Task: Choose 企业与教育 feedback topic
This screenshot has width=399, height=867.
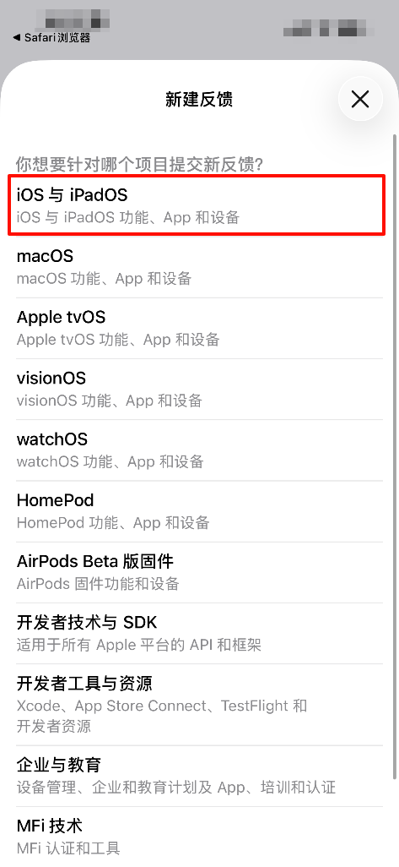Action: click(x=199, y=776)
